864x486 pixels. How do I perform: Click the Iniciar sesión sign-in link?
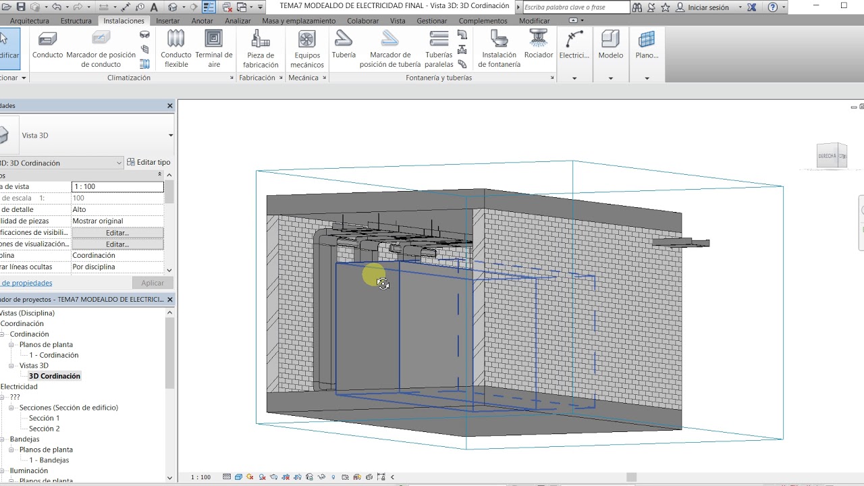click(708, 7)
